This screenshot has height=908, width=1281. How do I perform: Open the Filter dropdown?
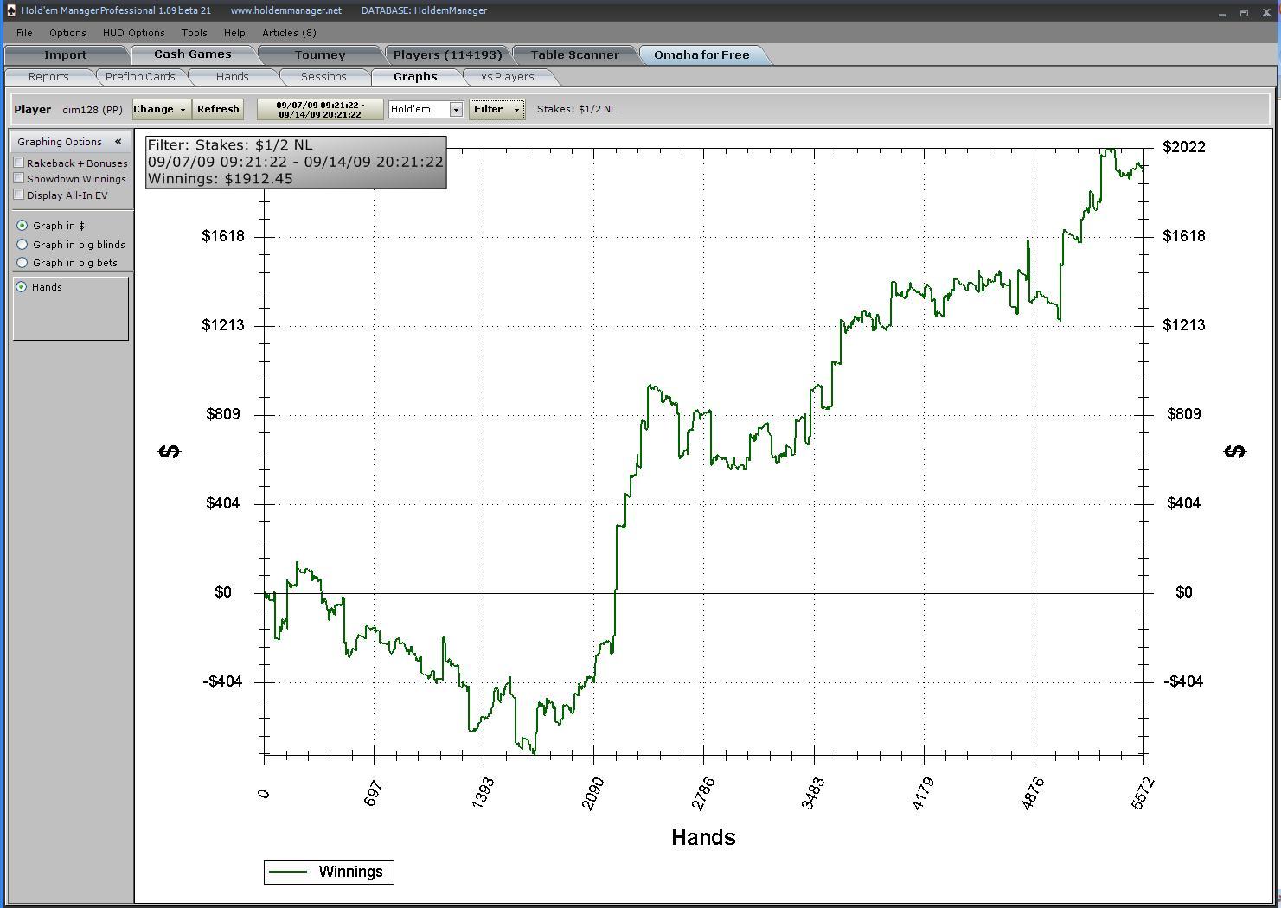tap(496, 109)
